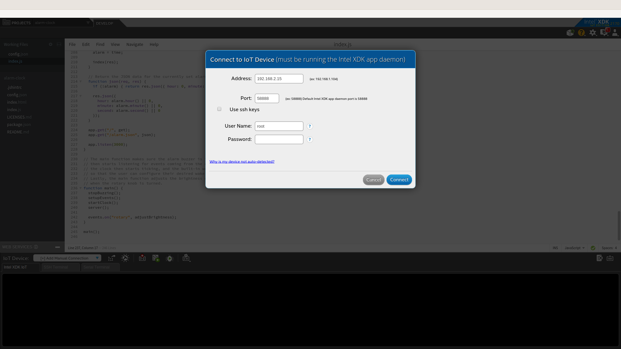Viewport: 621px width, 349px height.
Task: Click the WEB SERVICES info icon
Action: point(36,247)
